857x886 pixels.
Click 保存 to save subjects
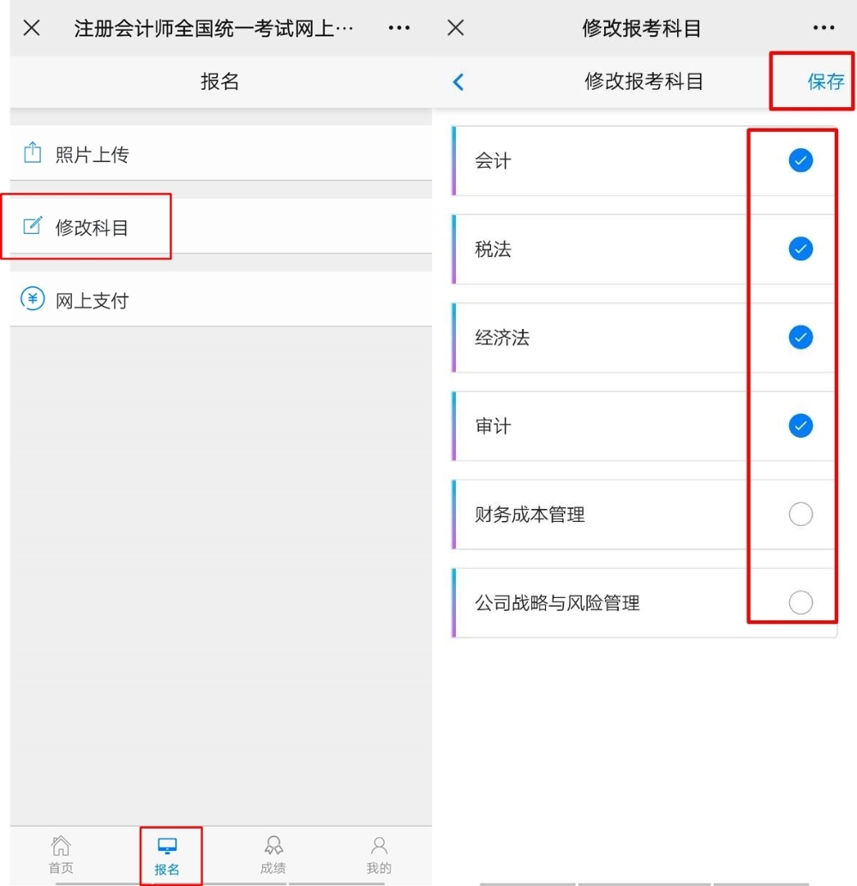[825, 82]
